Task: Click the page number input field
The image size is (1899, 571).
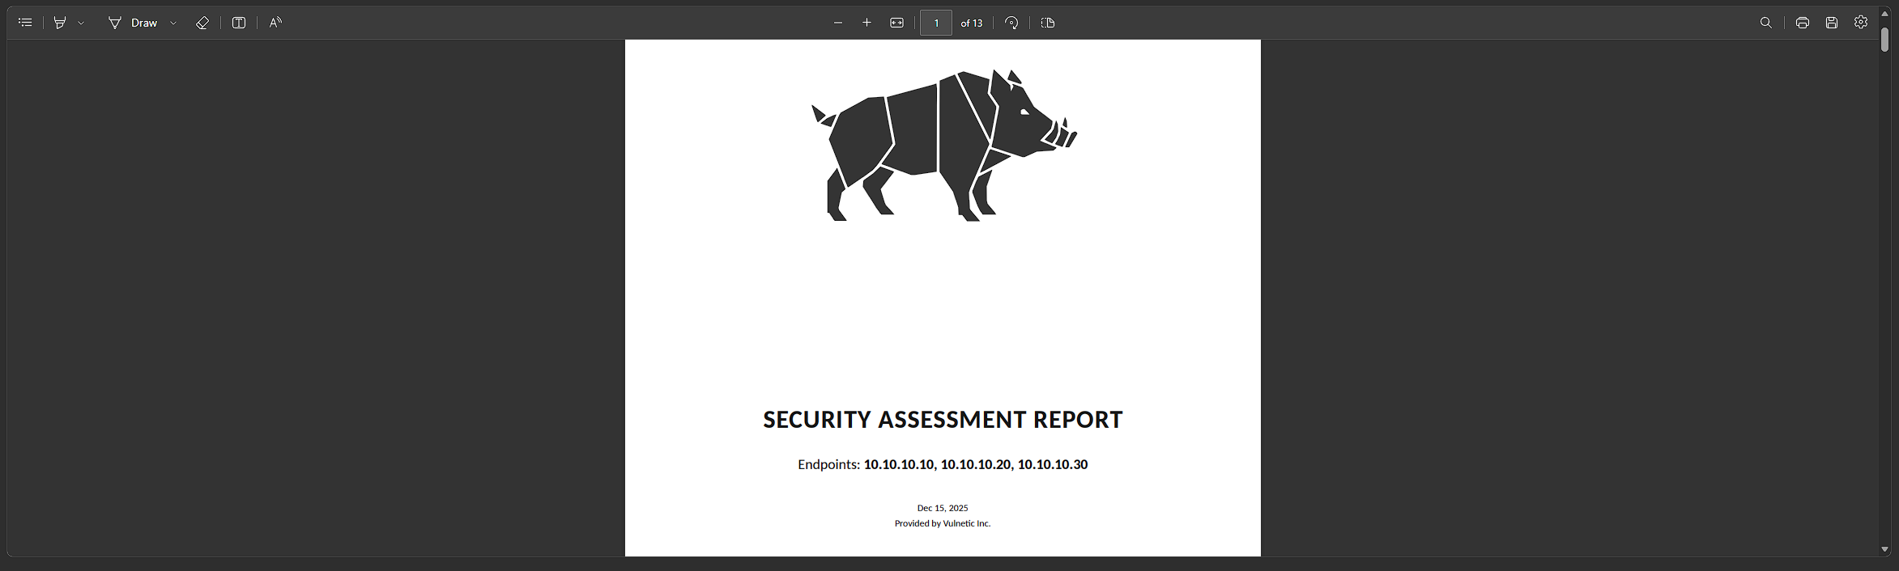Action: click(935, 23)
